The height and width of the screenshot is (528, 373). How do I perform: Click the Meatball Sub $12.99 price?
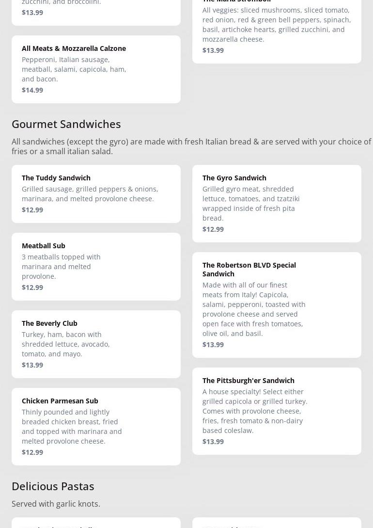pyautogui.click(x=32, y=288)
